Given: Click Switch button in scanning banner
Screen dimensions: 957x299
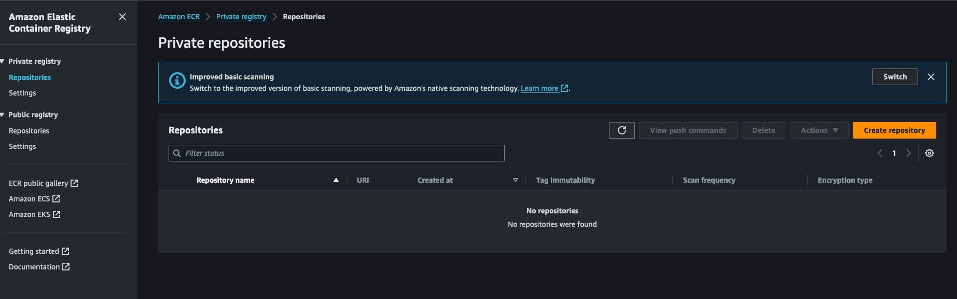Looking at the screenshot, I should point(895,77).
